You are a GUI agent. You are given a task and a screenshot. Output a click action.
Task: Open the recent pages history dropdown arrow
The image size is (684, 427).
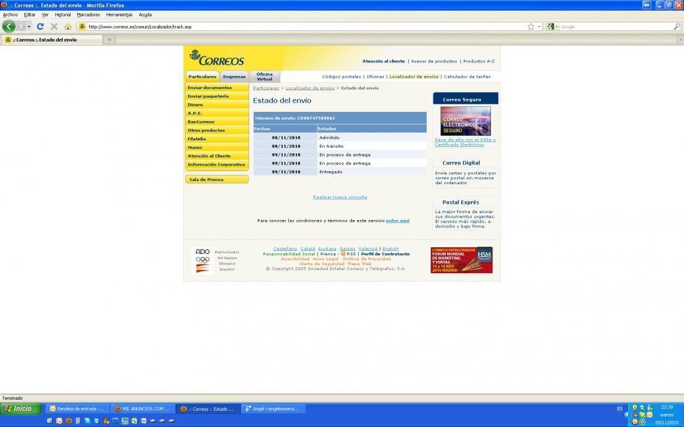coord(29,27)
